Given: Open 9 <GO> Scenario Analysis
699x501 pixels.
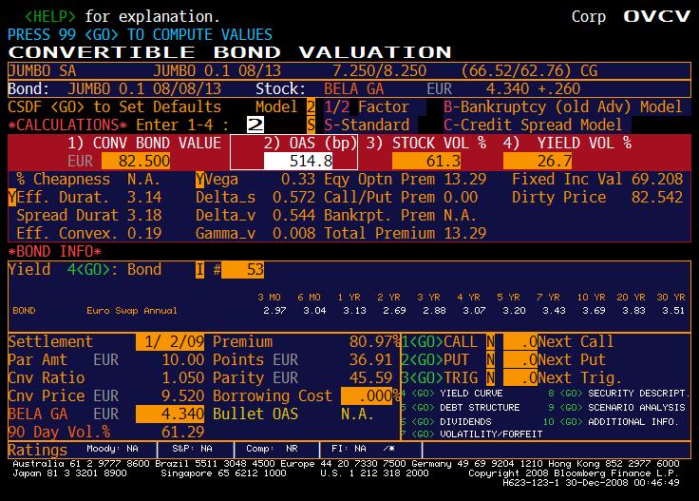Looking at the screenshot, I should click(616, 408).
